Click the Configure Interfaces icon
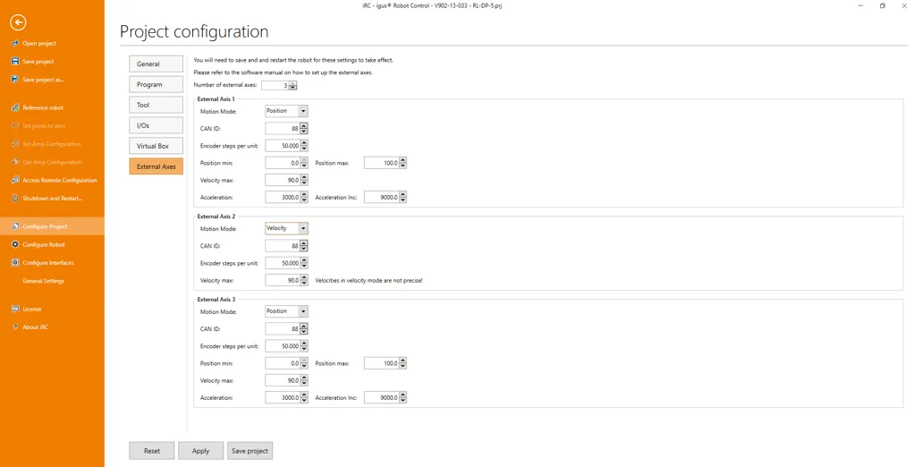This screenshot has height=467, width=914. (x=15, y=263)
